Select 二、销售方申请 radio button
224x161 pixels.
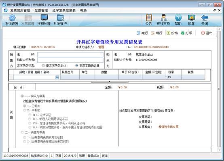click(22, 132)
